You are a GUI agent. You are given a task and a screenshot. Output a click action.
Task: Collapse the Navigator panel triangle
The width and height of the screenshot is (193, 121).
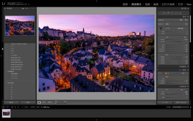pyautogui.click(x=5, y=8)
